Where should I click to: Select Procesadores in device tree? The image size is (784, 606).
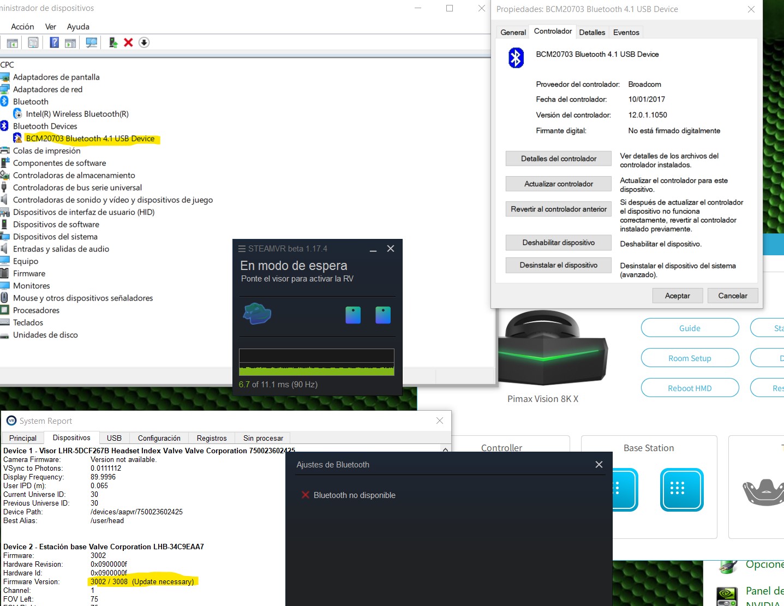(36, 310)
